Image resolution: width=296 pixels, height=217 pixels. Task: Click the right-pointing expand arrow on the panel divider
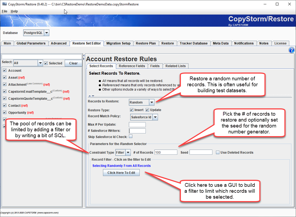click(x=84, y=59)
